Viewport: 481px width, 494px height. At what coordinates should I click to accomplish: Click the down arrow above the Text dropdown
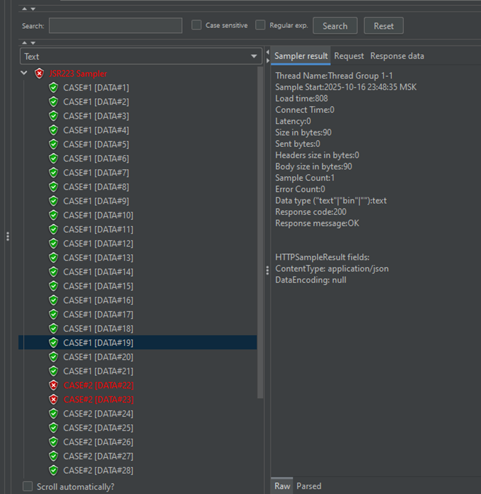coord(33,42)
